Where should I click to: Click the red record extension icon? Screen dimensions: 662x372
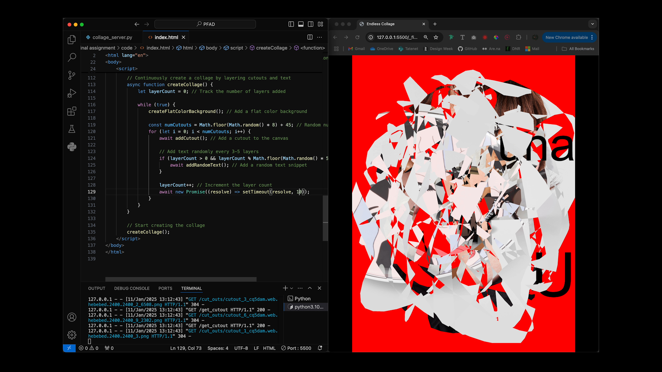click(485, 37)
